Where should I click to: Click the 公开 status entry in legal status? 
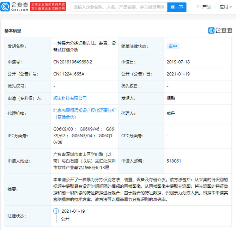65,219
